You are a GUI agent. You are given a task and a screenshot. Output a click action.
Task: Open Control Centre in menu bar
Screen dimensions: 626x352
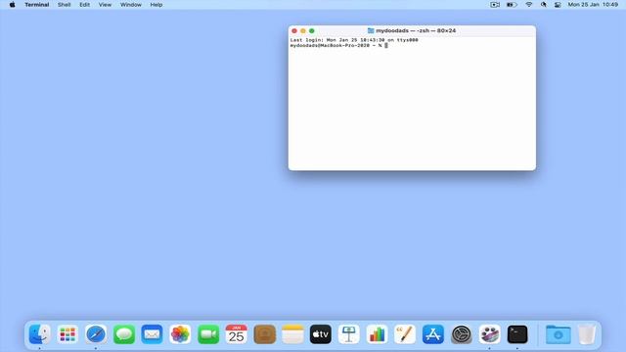pyautogui.click(x=558, y=5)
